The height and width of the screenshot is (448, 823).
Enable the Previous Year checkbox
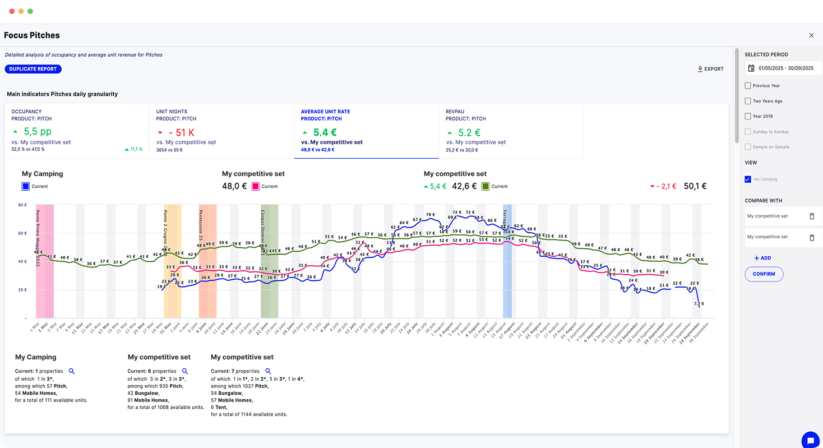tap(748, 86)
